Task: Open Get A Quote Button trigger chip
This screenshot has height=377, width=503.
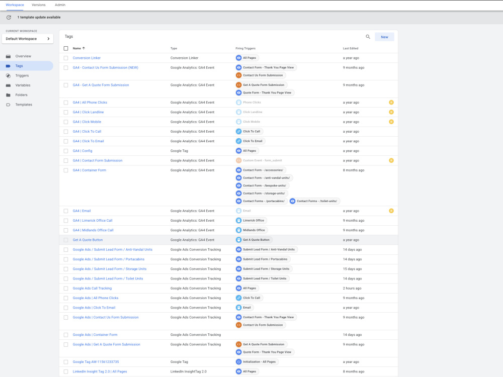Action: click(x=254, y=240)
